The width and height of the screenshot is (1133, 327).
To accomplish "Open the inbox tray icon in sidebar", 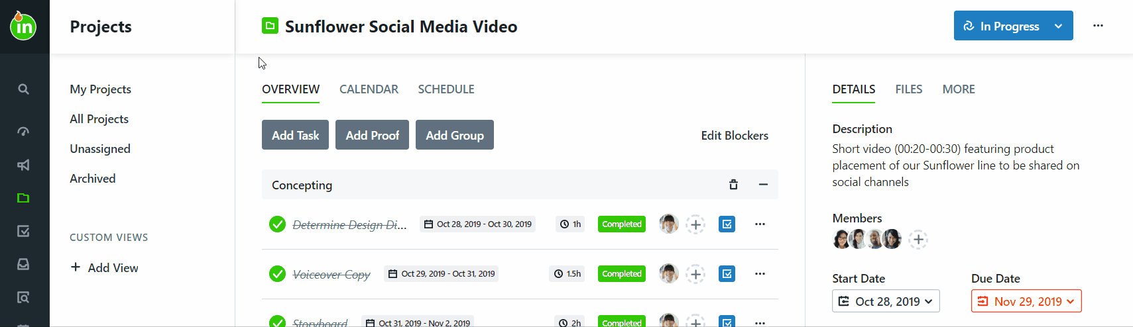I will [x=23, y=264].
